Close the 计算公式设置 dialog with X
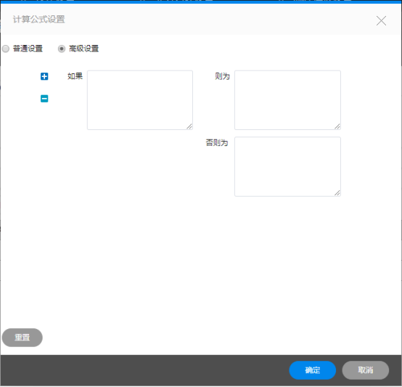 381,21
